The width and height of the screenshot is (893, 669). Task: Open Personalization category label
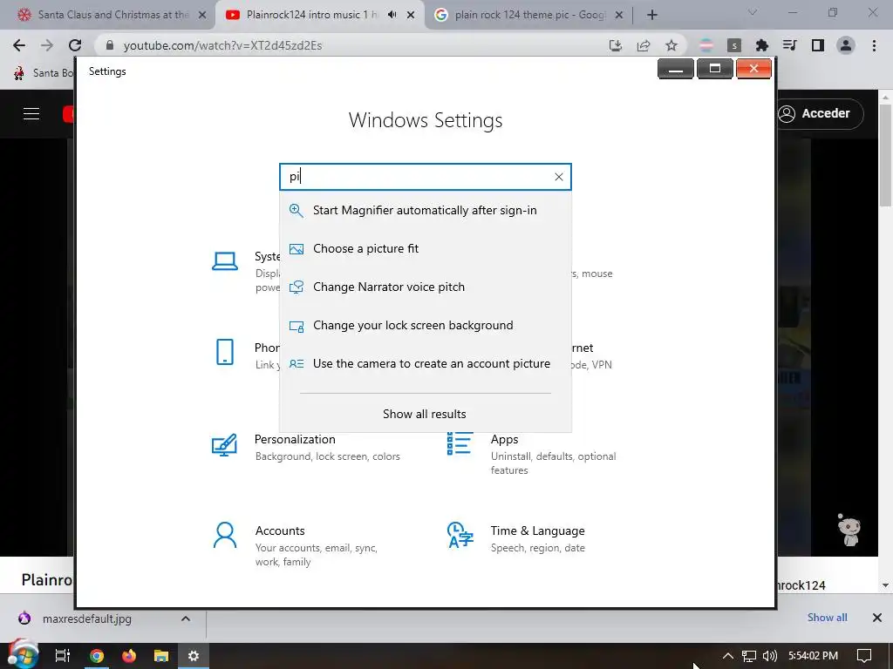coord(295,439)
